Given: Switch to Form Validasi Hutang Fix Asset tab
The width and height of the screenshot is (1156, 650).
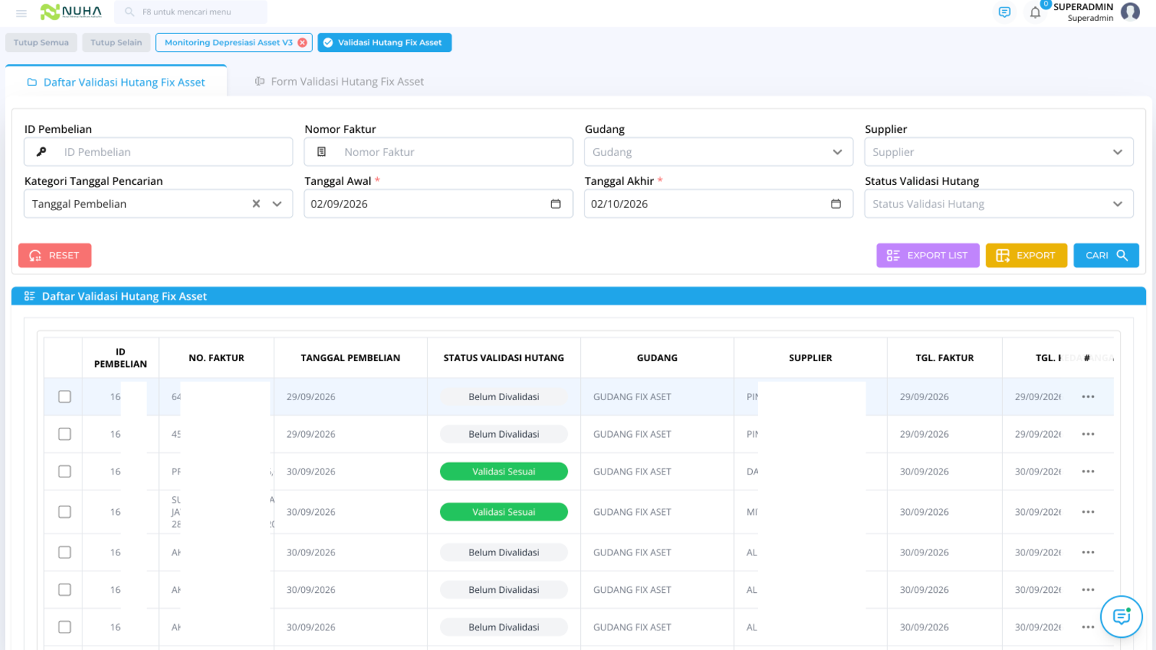Looking at the screenshot, I should click(x=340, y=82).
